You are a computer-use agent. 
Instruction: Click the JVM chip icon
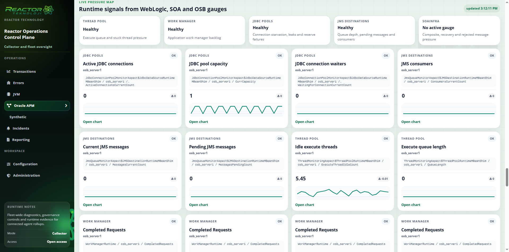coord(8,94)
